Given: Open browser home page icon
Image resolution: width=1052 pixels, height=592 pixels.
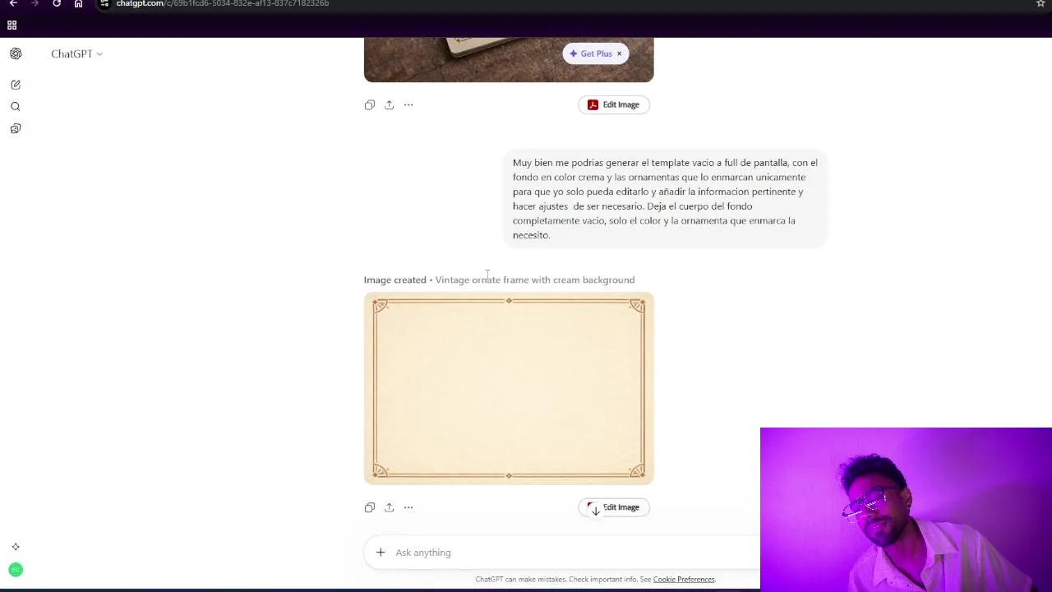Looking at the screenshot, I should [x=78, y=3].
